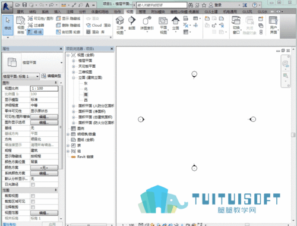297x226 pixels.
Task: Toggle the 日光路径 (Sun Path) checkbox
Action: pos(33,184)
